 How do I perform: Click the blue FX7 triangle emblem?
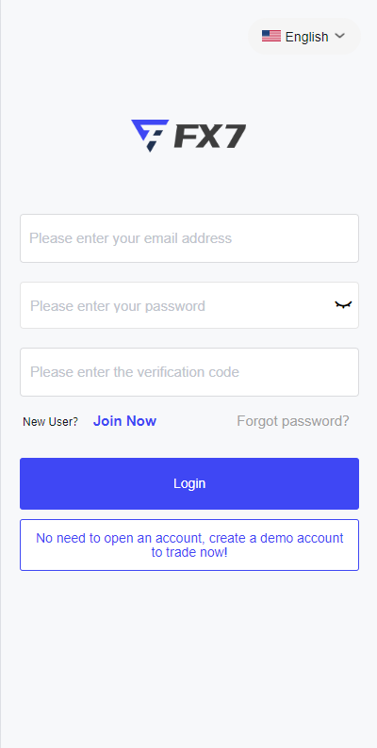pos(150,136)
